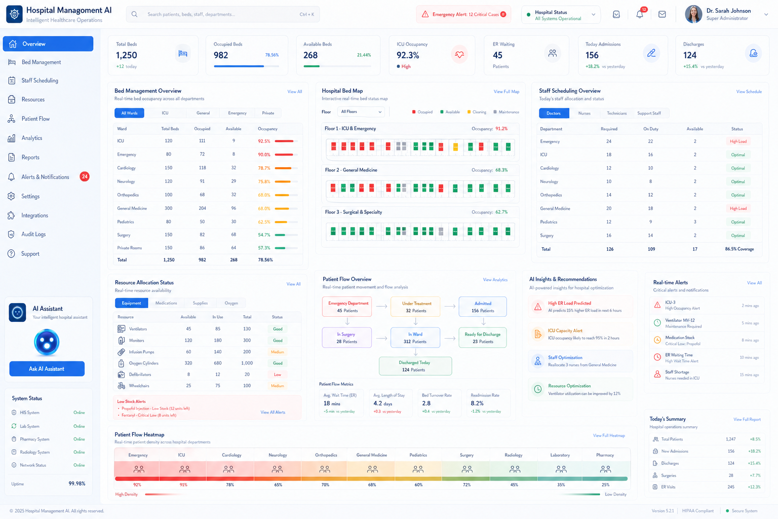Screen dimensions: 778x519
Task: Click 'High Load' status for Emergency department
Action: (738, 141)
